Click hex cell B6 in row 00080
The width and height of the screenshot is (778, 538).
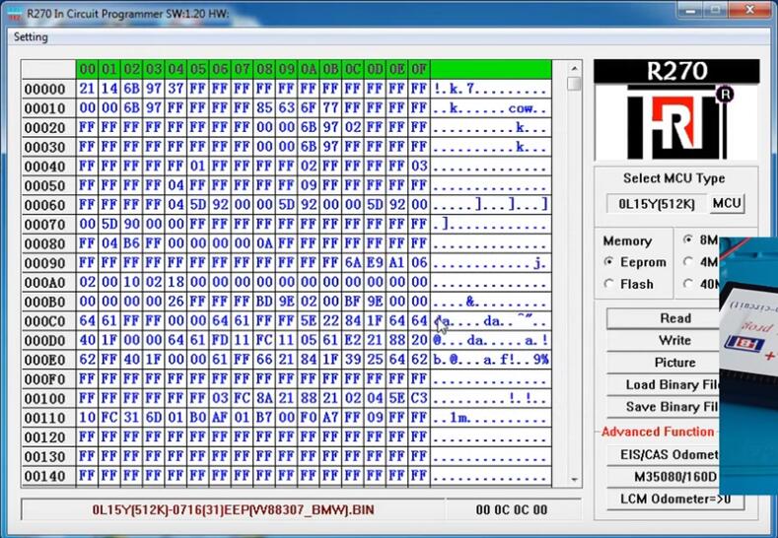131,243
